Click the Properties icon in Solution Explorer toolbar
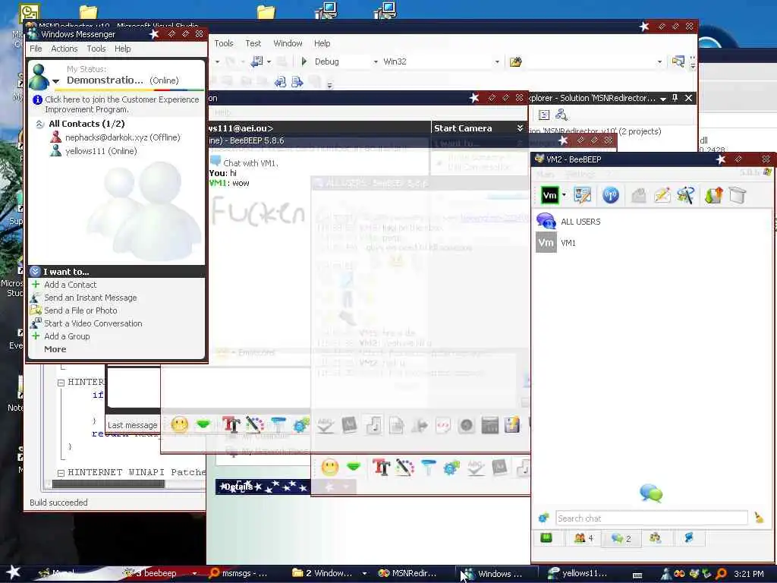Screen dimensions: 777x583 [x=543, y=115]
